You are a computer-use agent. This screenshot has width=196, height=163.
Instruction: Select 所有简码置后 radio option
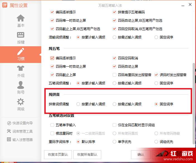pyautogui.click(x=114, y=133)
